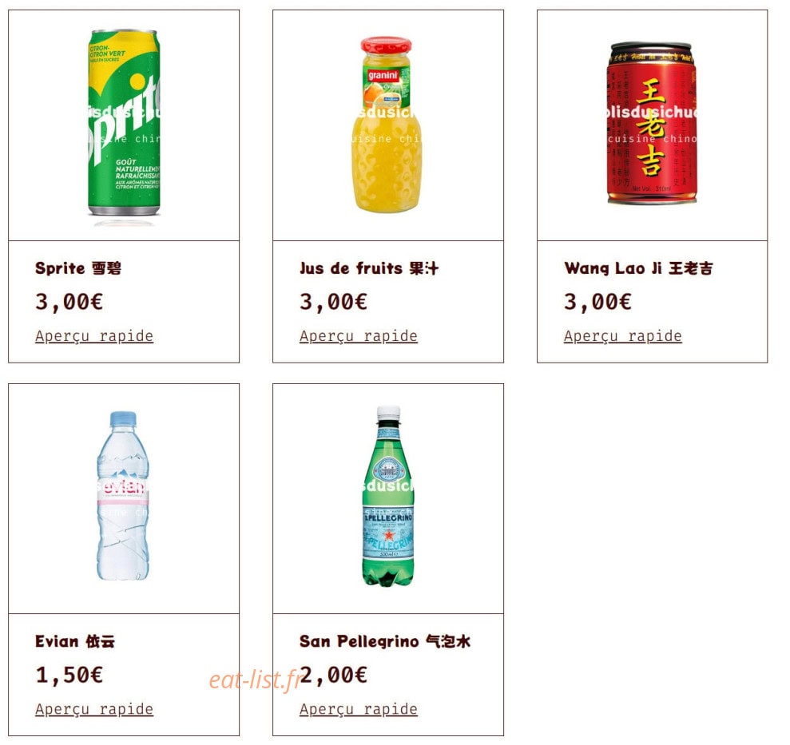Click the Evian 依云 product title
The image size is (790, 745).
click(x=75, y=642)
